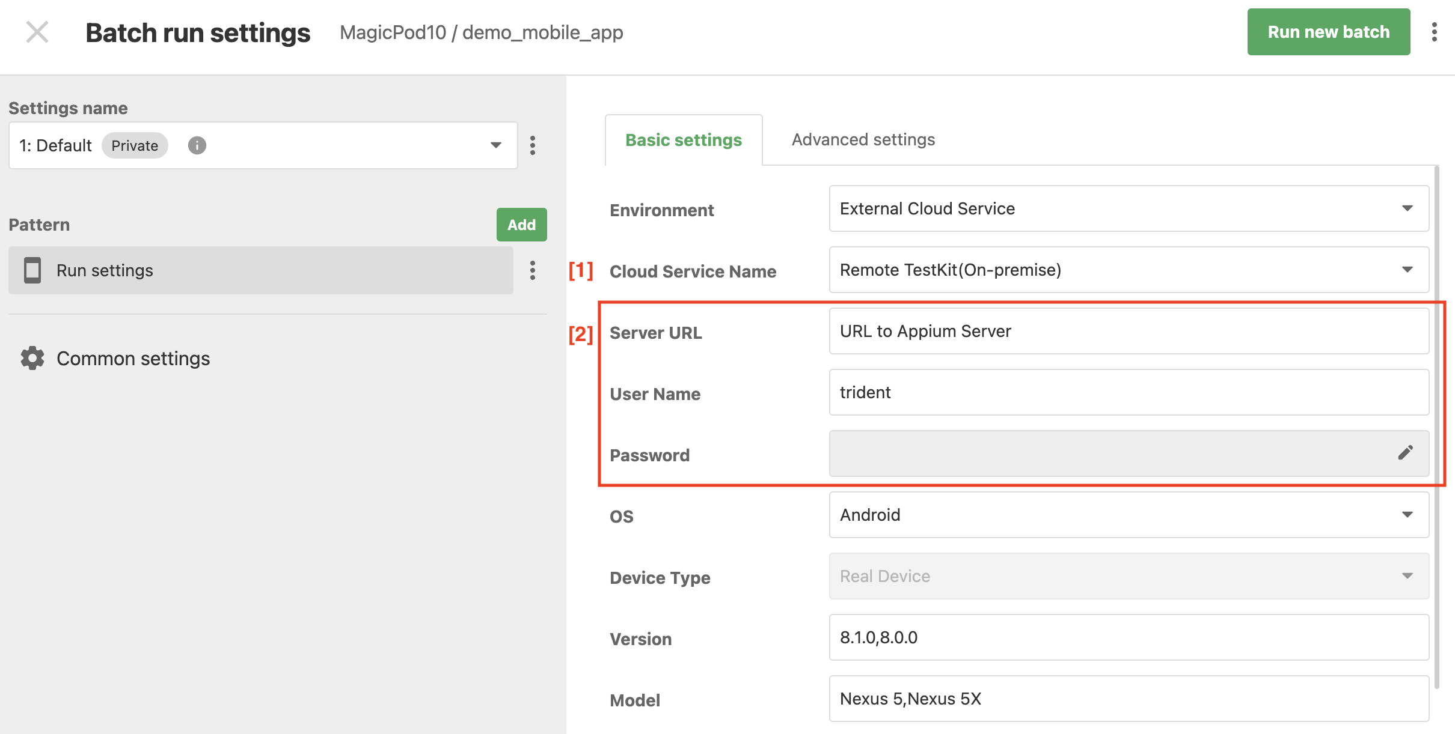
Task: Open the Run settings pattern three-dot menu
Action: [x=533, y=270]
